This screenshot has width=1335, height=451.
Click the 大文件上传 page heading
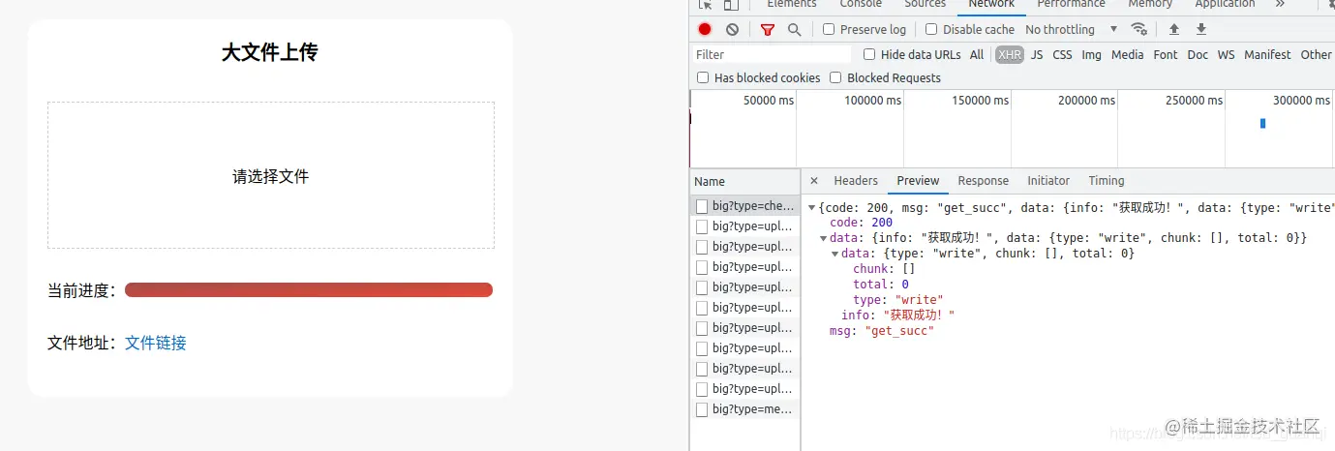pyautogui.click(x=270, y=52)
